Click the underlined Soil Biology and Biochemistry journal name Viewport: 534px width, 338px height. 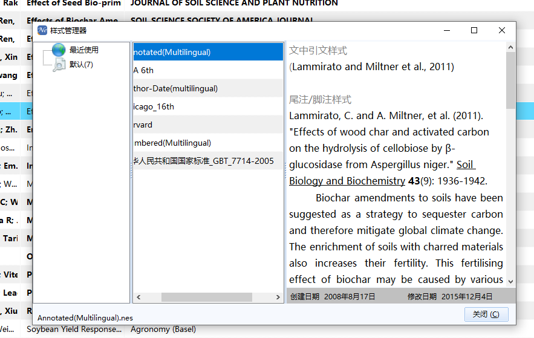(347, 181)
